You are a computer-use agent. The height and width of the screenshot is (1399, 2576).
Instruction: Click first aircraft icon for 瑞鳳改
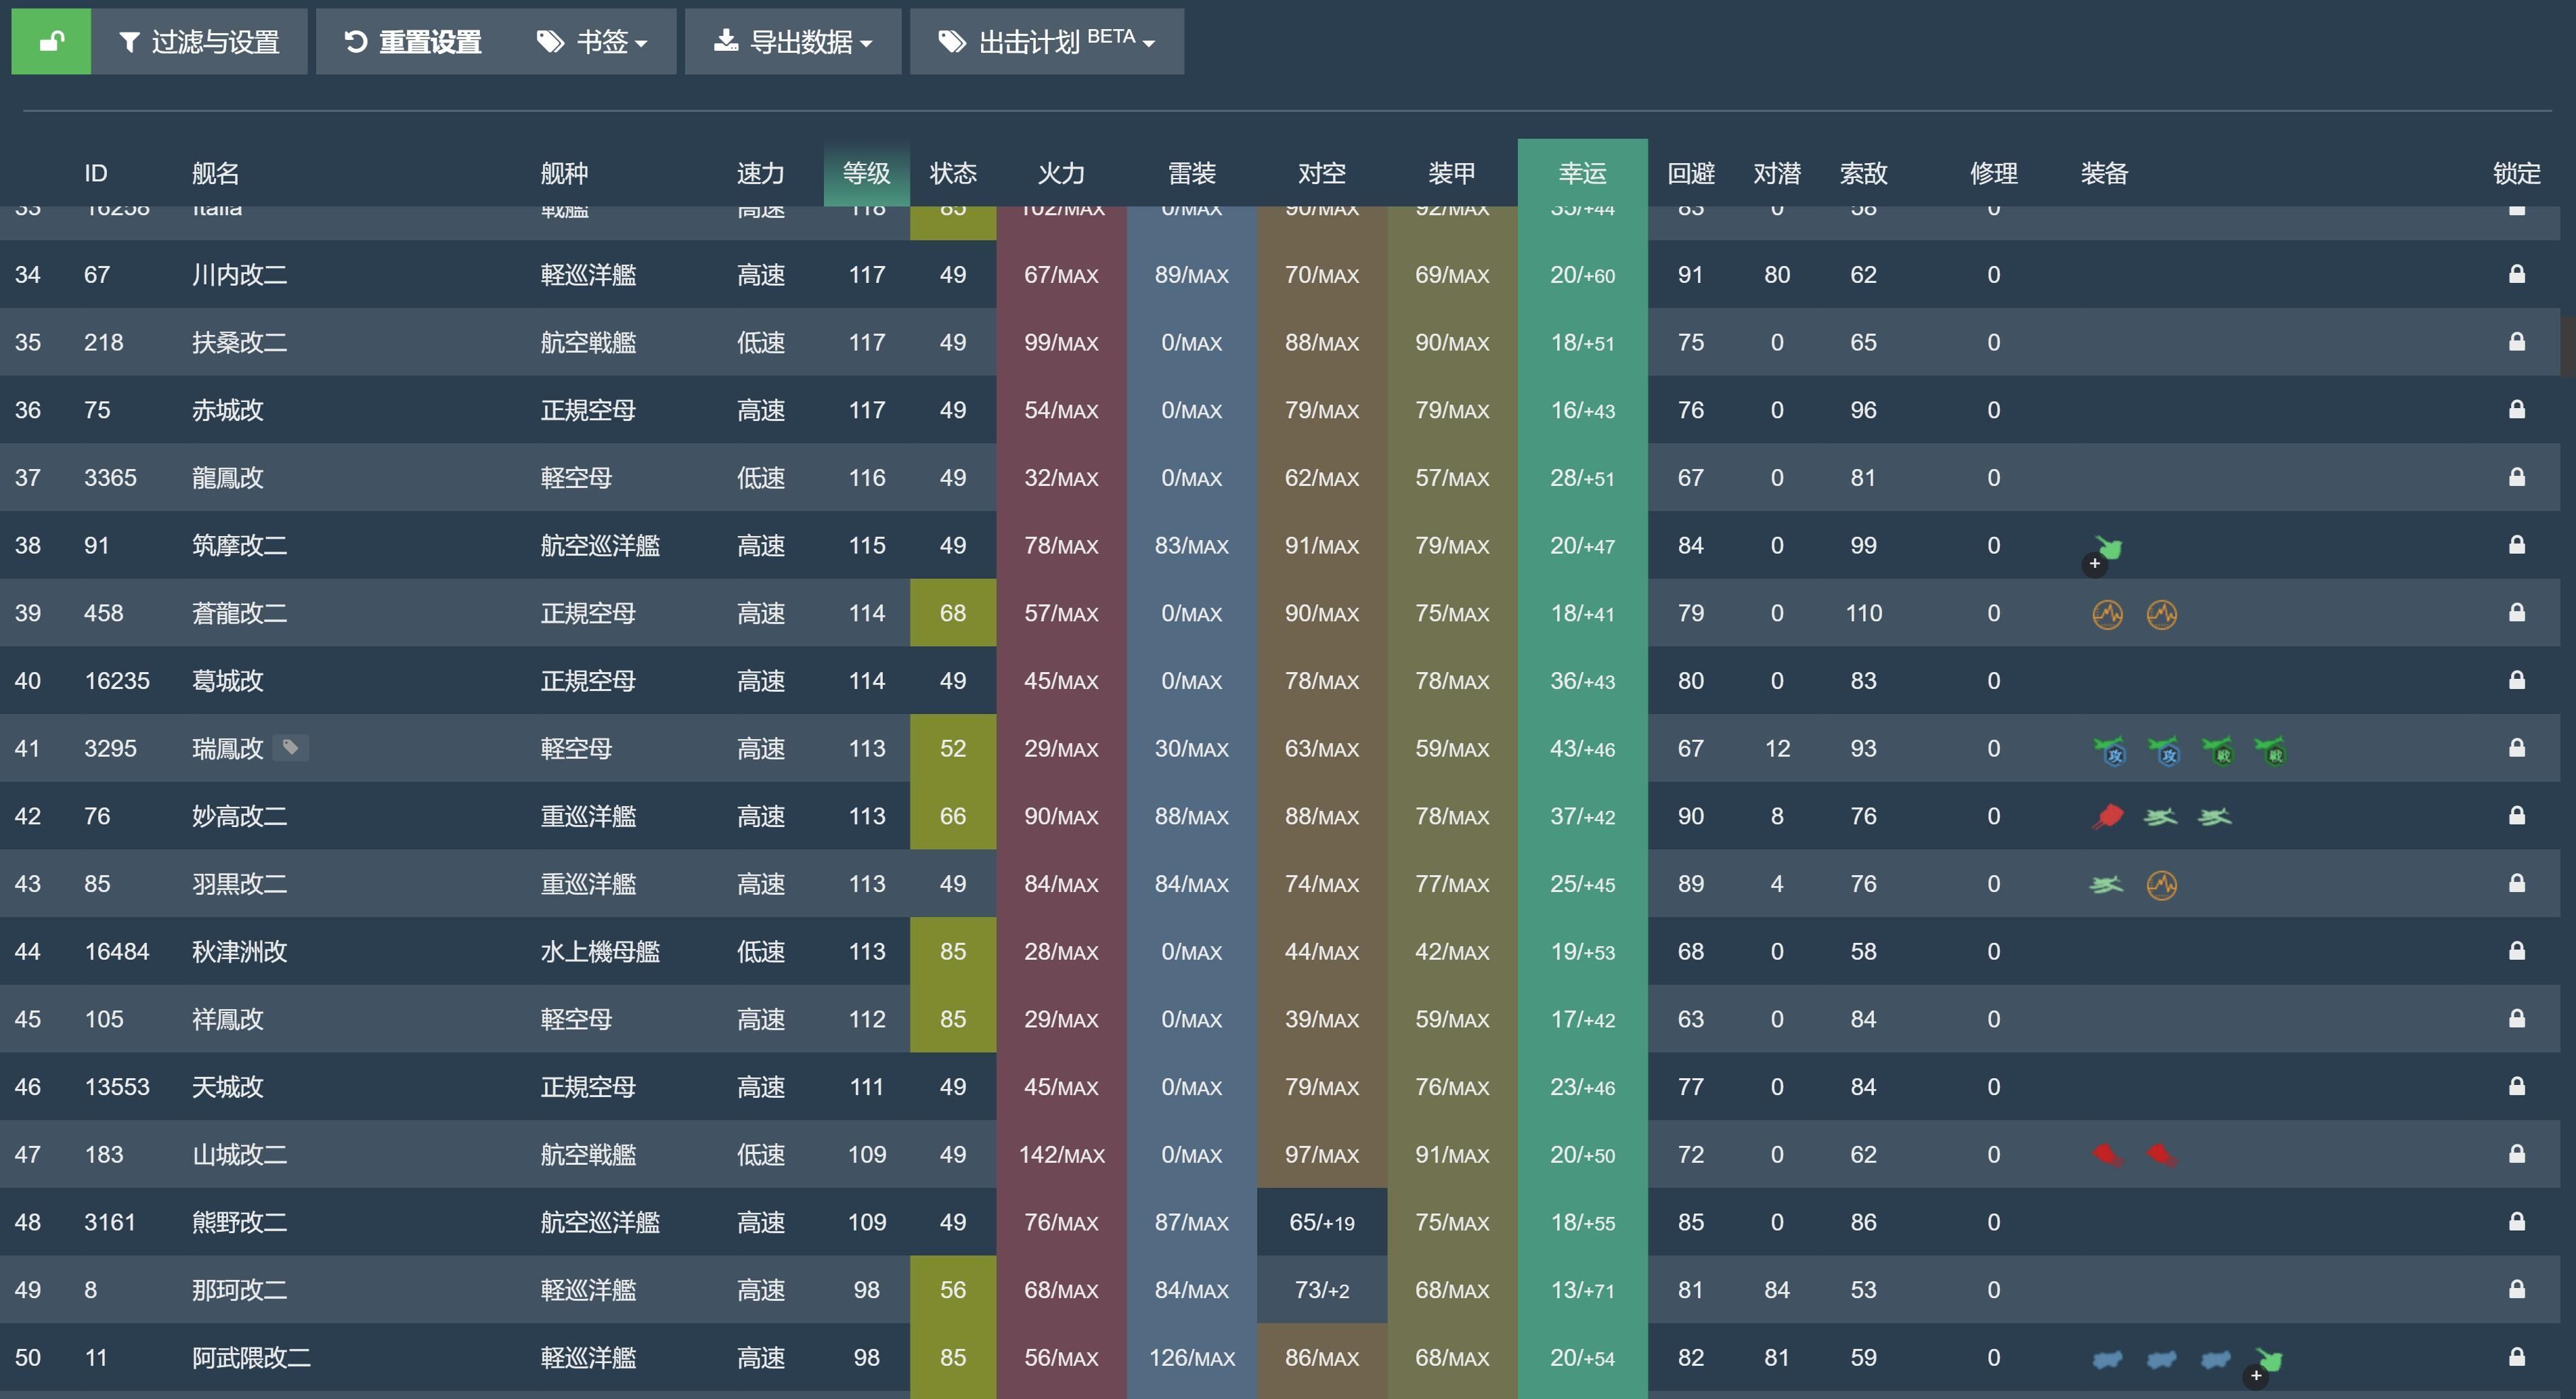click(x=2109, y=750)
